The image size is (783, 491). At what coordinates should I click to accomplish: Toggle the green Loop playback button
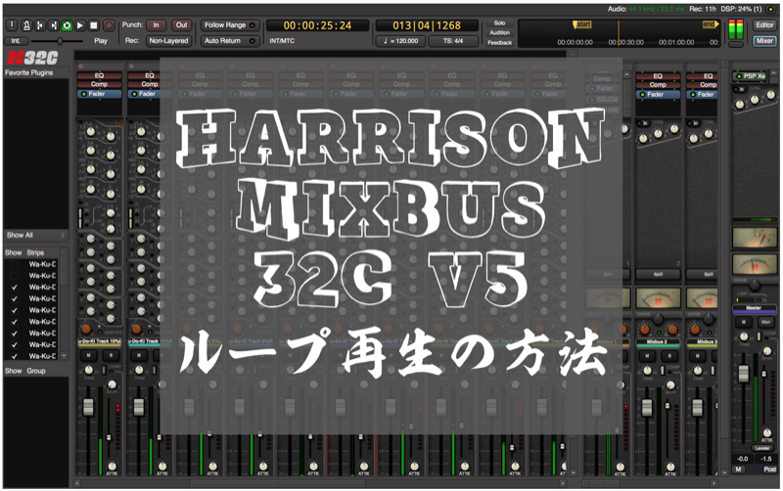(67, 25)
